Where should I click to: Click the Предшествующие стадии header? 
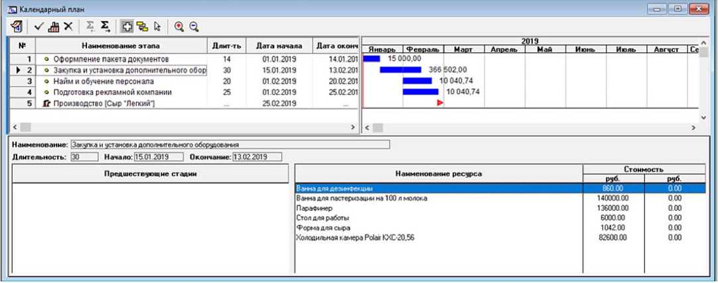[150, 174]
